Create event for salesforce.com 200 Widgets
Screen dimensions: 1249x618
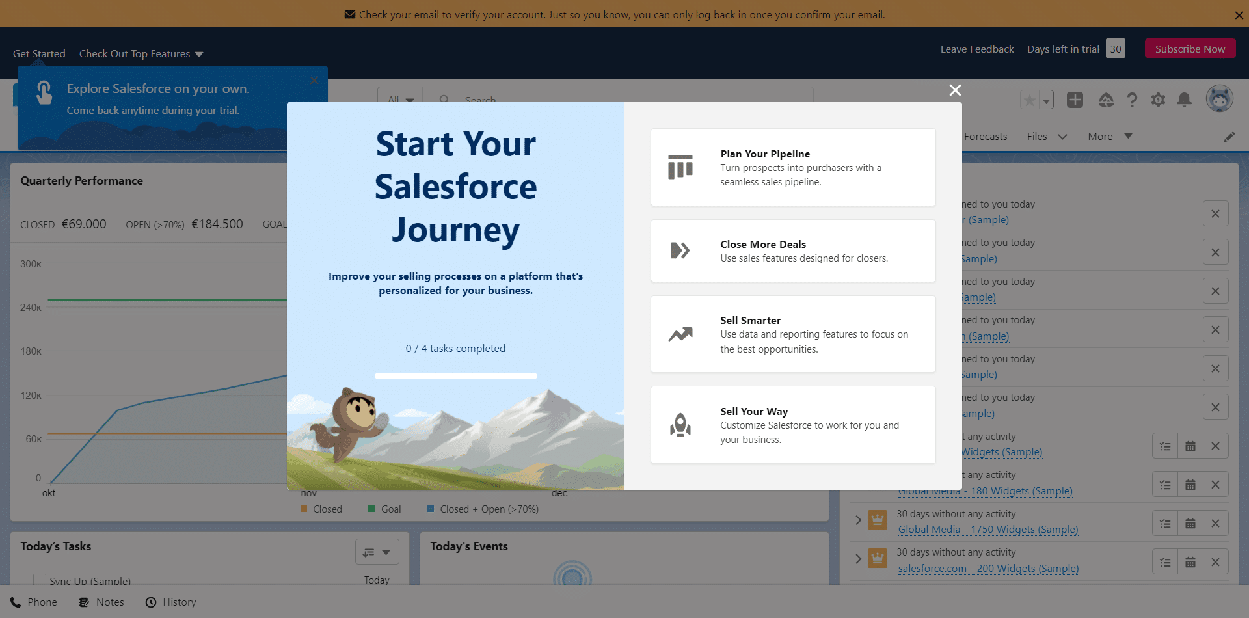pyautogui.click(x=1190, y=562)
